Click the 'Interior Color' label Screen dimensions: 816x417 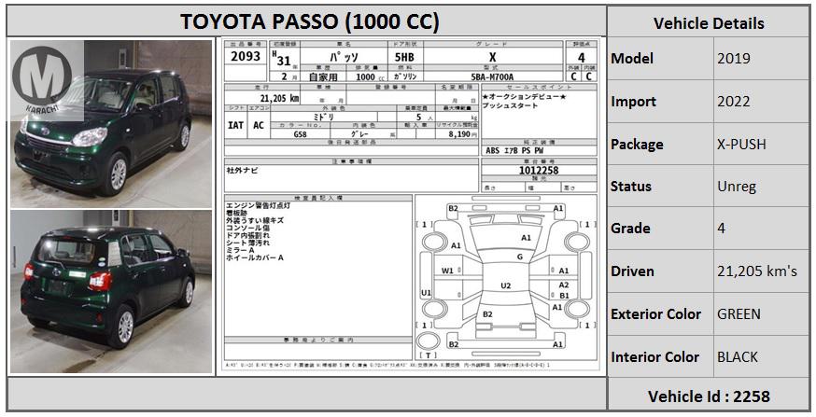[654, 357]
